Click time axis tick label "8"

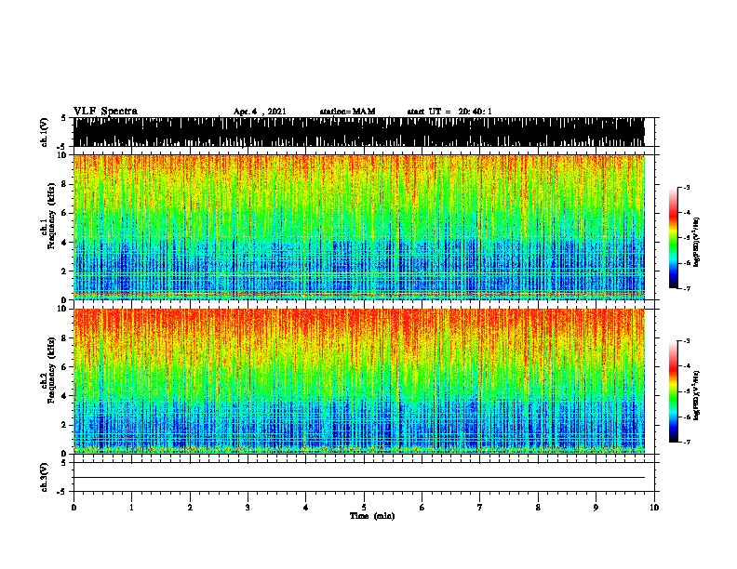pos(538,508)
